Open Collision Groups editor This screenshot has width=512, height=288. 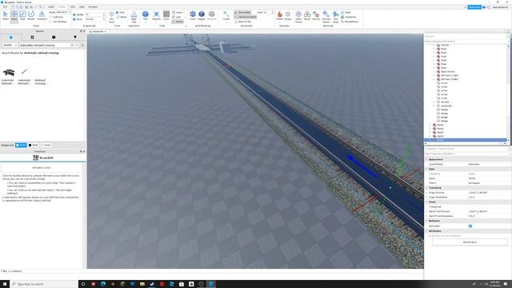click(x=326, y=16)
